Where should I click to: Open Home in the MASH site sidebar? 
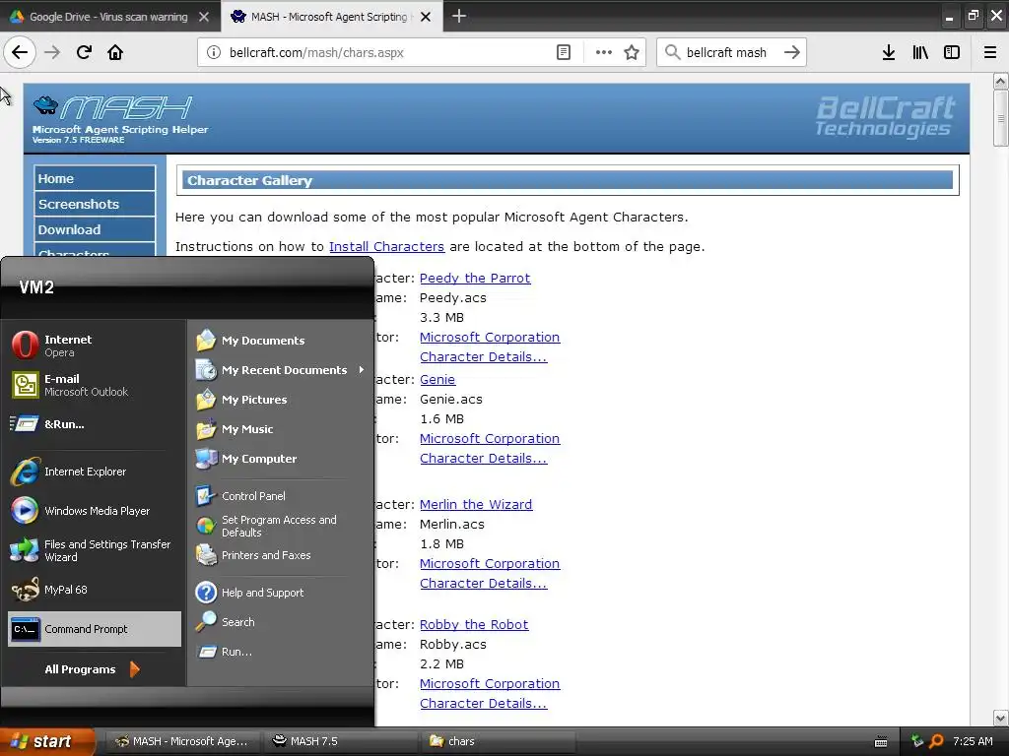(x=95, y=179)
